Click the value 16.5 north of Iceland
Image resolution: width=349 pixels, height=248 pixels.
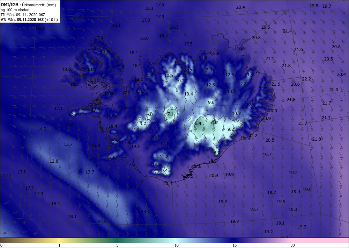click(x=174, y=27)
